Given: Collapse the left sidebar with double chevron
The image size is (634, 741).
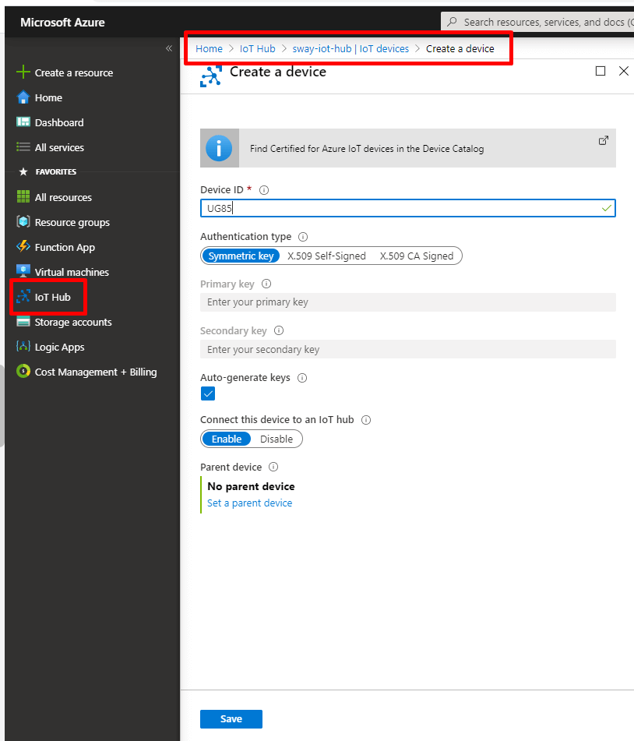Looking at the screenshot, I should click(169, 48).
